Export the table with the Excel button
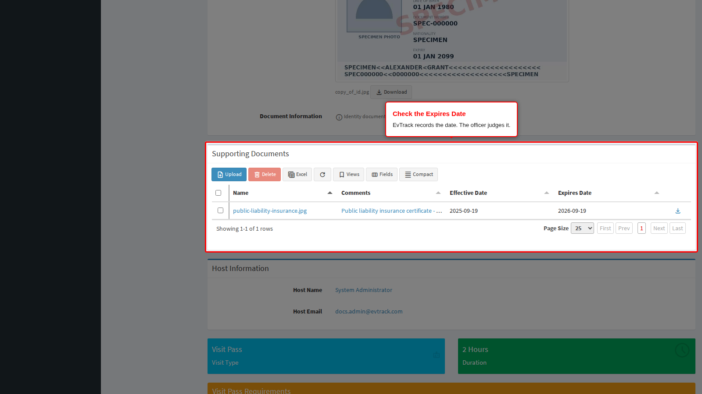The width and height of the screenshot is (702, 394). pos(297,174)
